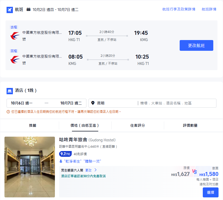The height and width of the screenshot is (200, 223).
Task: Click the Gudong Hostel room photo
Action: point(30,167)
